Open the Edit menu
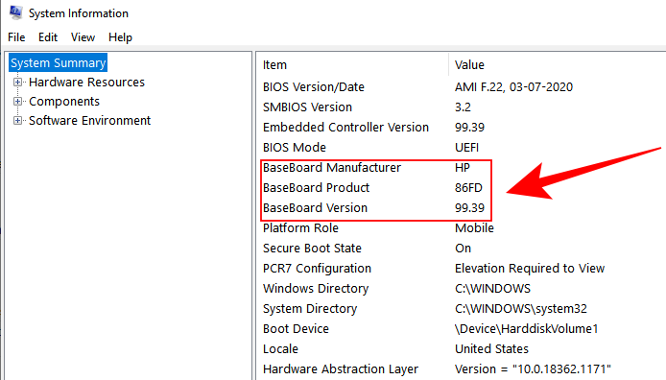The height and width of the screenshot is (380, 666). (x=48, y=37)
